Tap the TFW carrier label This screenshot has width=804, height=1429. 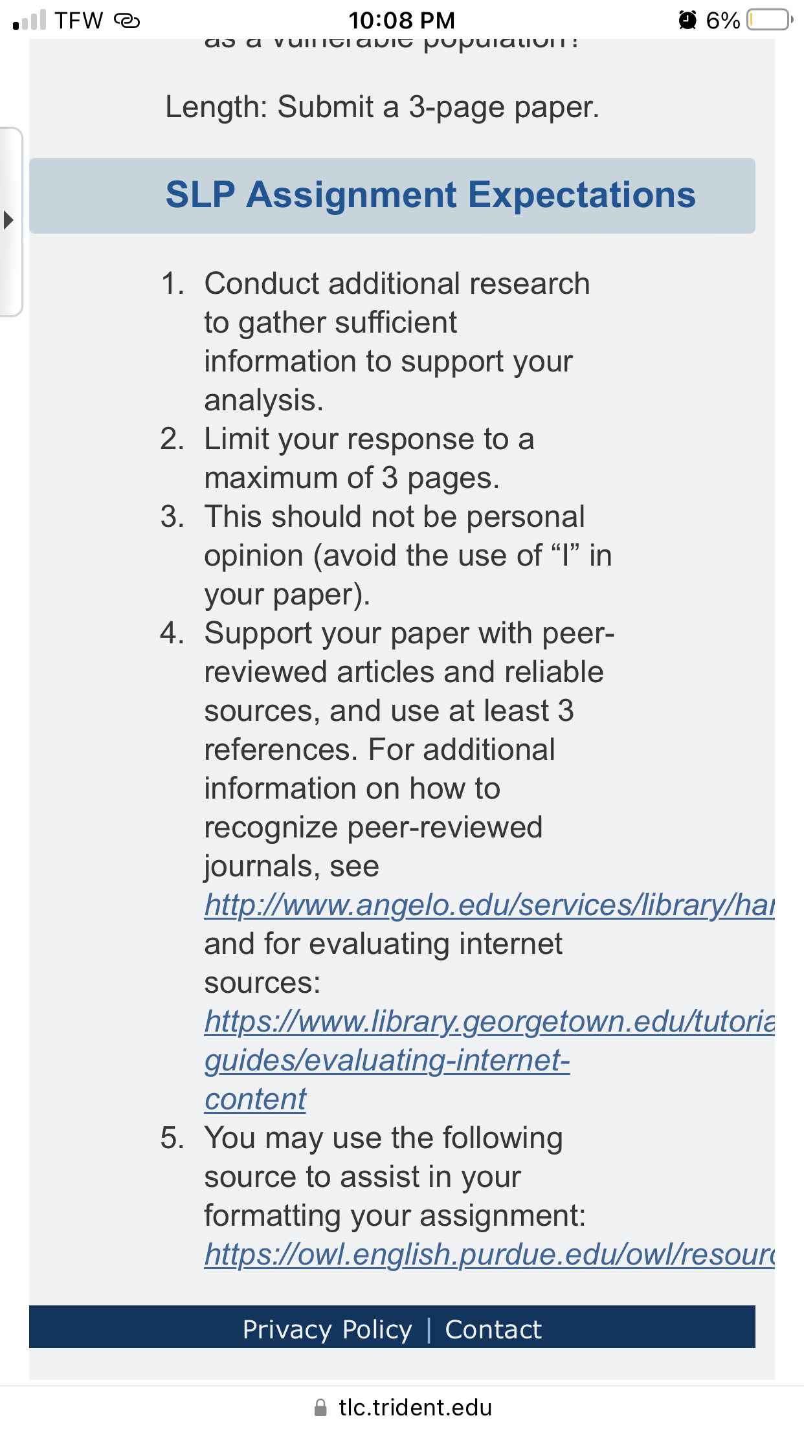click(79, 21)
